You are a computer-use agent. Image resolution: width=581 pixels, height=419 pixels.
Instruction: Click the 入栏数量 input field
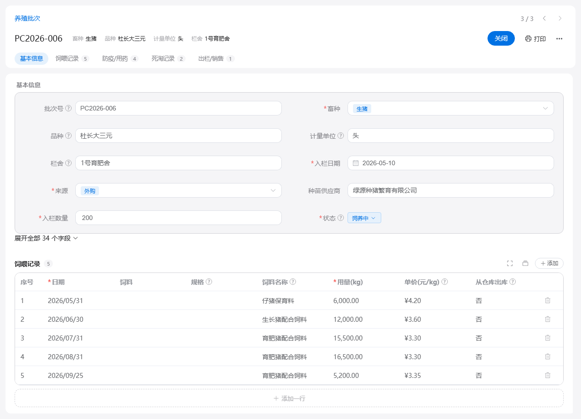pyautogui.click(x=178, y=218)
